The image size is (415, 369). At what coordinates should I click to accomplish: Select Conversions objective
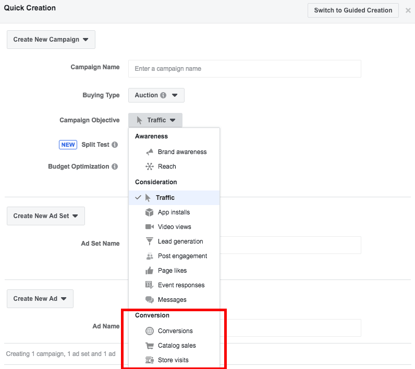174,331
